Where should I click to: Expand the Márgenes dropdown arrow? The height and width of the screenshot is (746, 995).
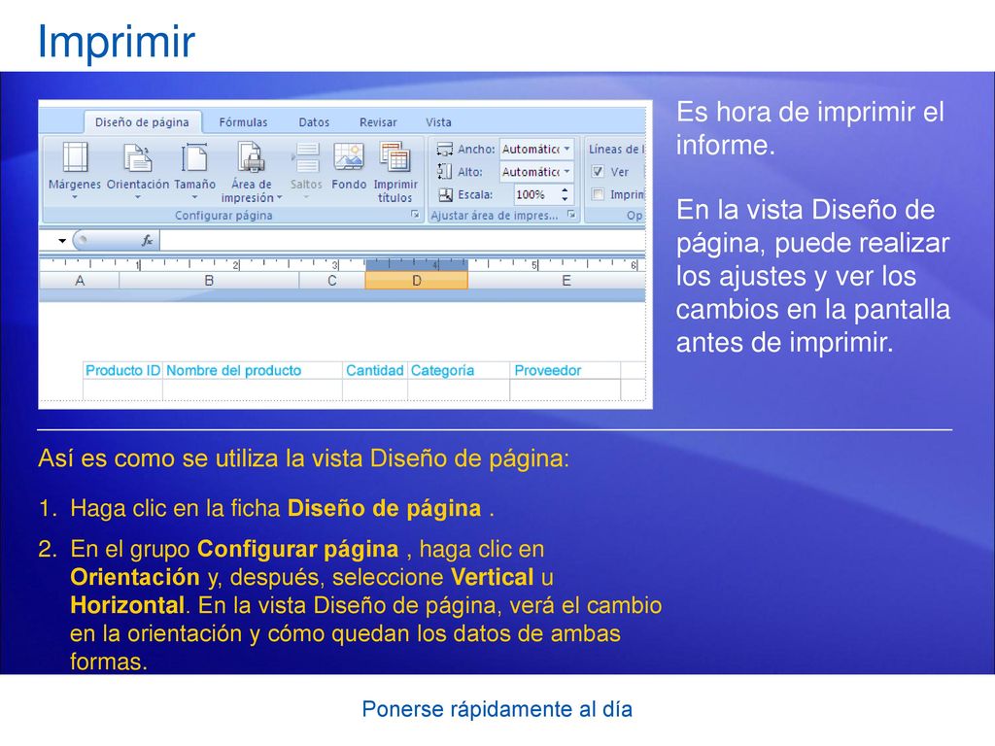pyautogui.click(x=75, y=197)
